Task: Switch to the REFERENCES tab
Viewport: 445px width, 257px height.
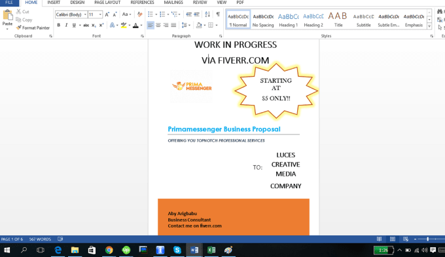Action: [142, 3]
